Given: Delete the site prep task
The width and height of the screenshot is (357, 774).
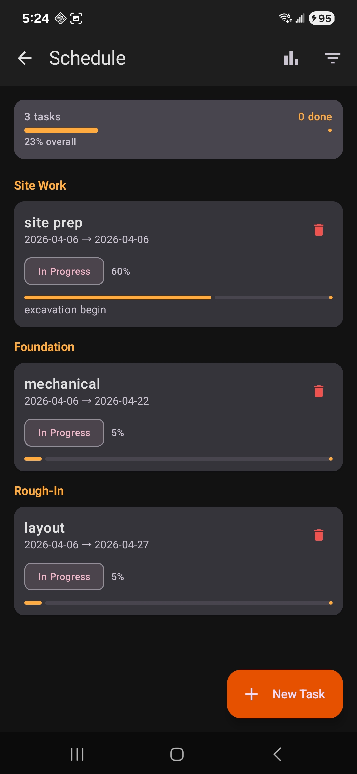Looking at the screenshot, I should [318, 230].
